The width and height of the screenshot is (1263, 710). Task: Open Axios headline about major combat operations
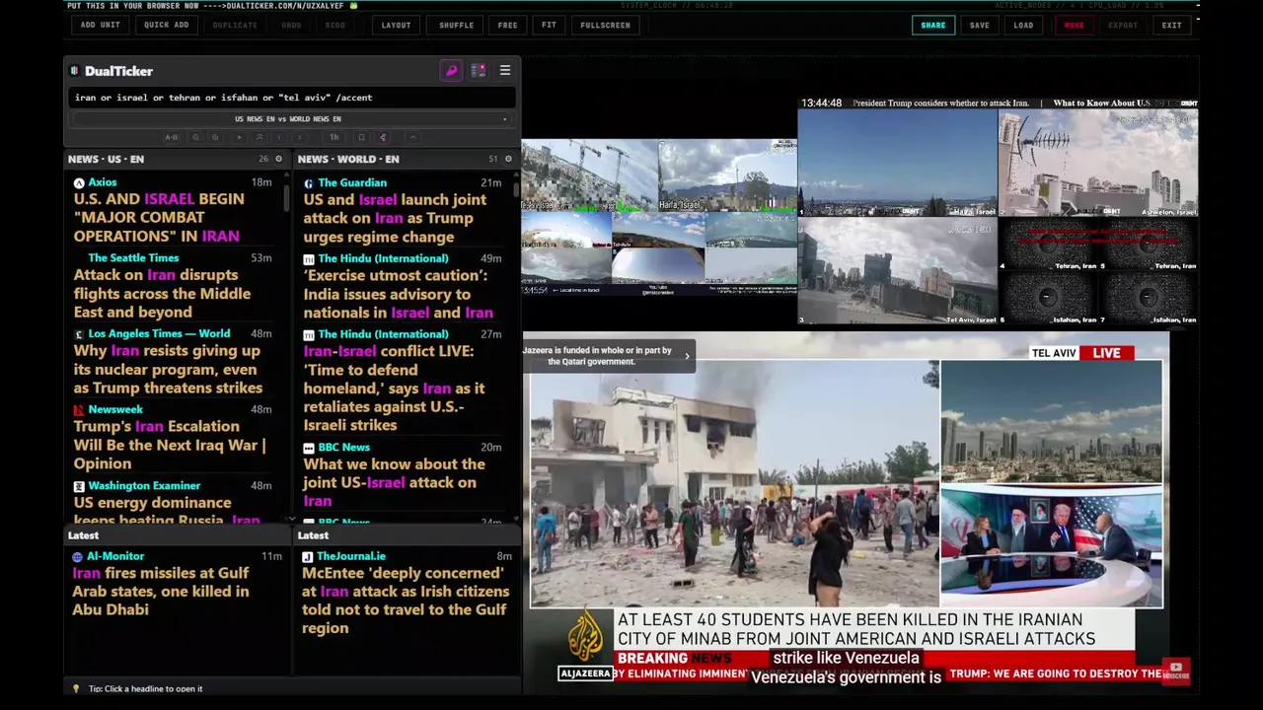pyautogui.click(x=158, y=218)
